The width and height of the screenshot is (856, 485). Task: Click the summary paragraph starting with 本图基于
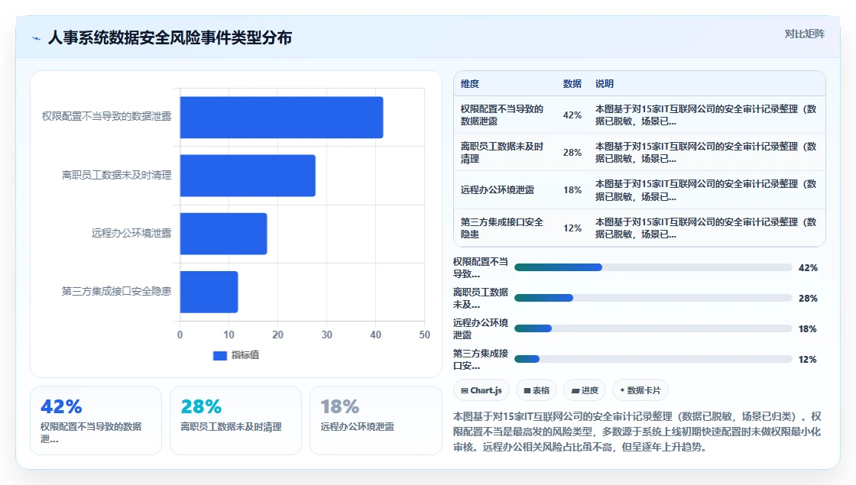pos(637,432)
